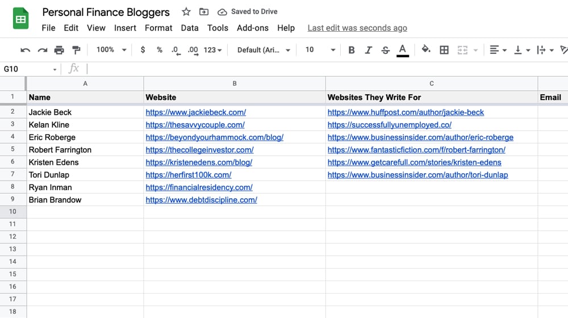Select row 10 header

click(x=12, y=211)
